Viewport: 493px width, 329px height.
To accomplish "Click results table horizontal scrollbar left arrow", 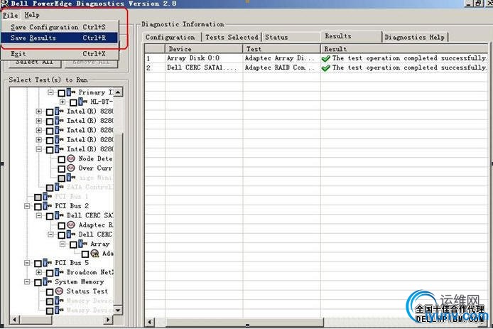I will point(150,322).
